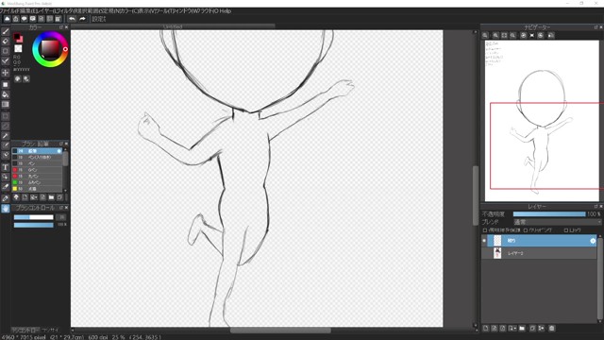Enable the Lock checkbox in layer panel
Screen dimensions: 604x340
point(566,230)
